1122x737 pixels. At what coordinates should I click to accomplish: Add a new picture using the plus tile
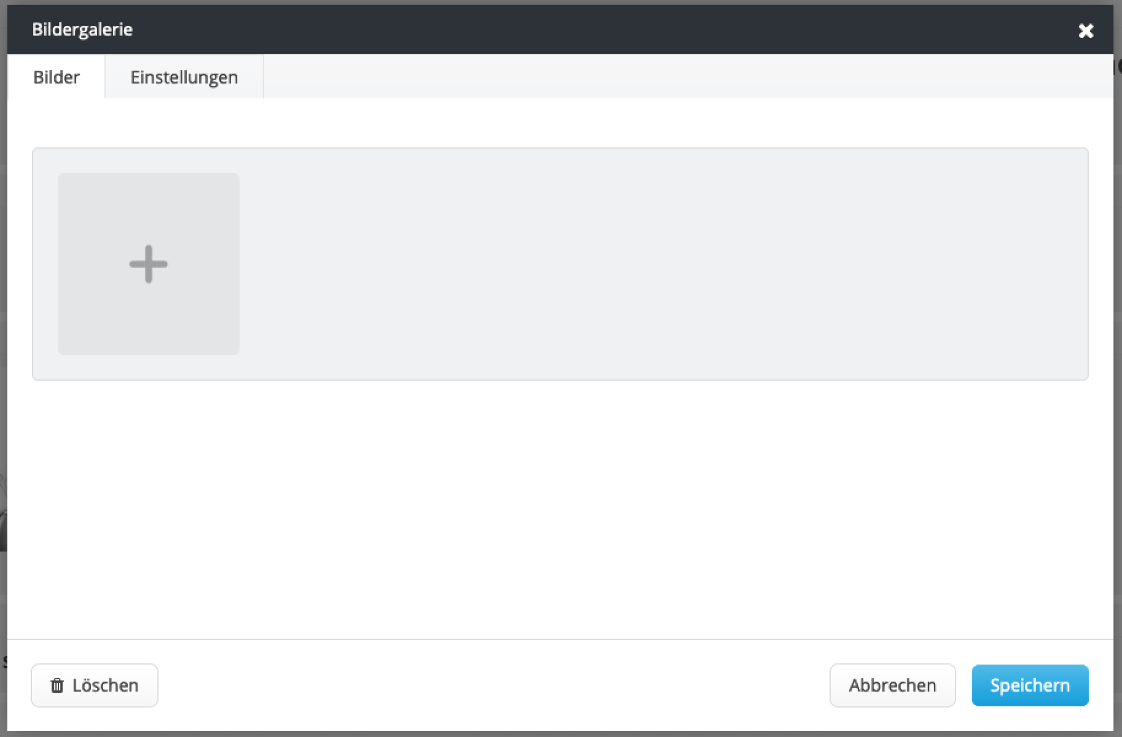[148, 264]
